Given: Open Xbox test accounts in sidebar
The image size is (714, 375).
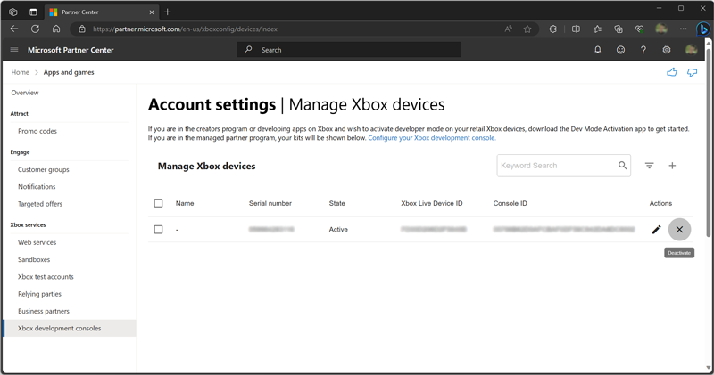Looking at the screenshot, I should click(46, 277).
